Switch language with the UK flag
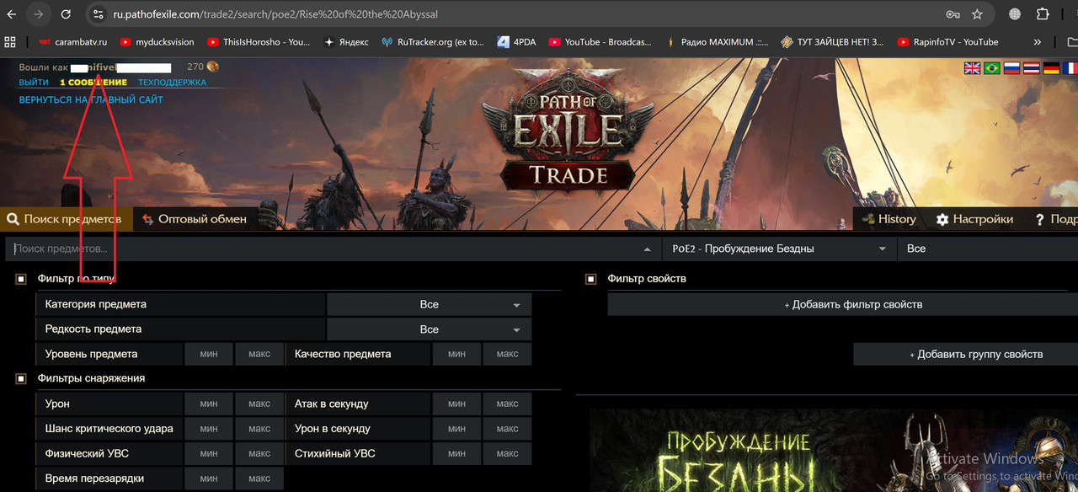The height and width of the screenshot is (492, 1078). click(972, 68)
